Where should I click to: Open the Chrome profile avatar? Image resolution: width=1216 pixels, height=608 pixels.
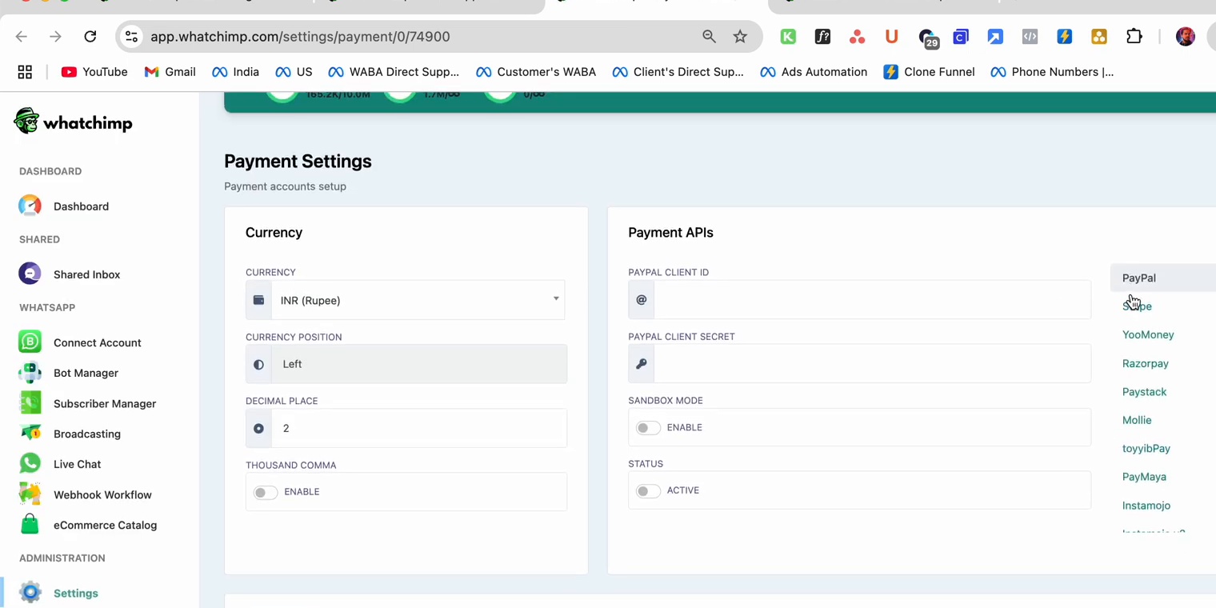pyautogui.click(x=1186, y=36)
